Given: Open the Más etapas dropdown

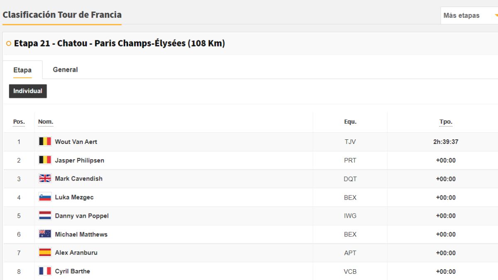Looking at the screenshot, I should (469, 15).
